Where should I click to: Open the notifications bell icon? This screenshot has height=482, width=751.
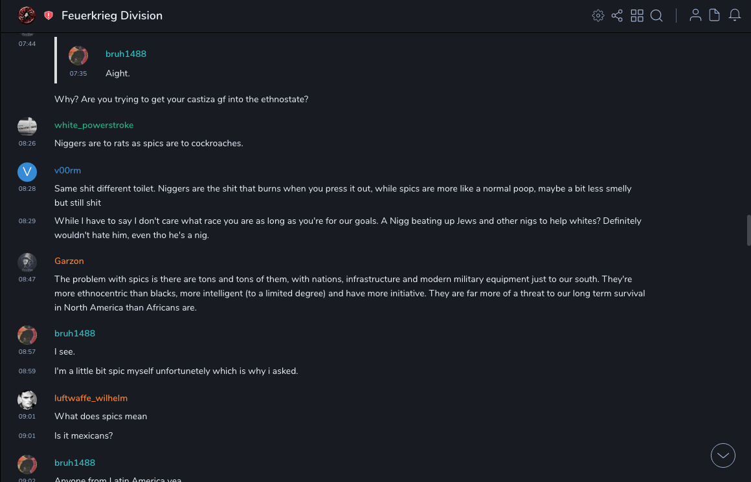coord(735,16)
